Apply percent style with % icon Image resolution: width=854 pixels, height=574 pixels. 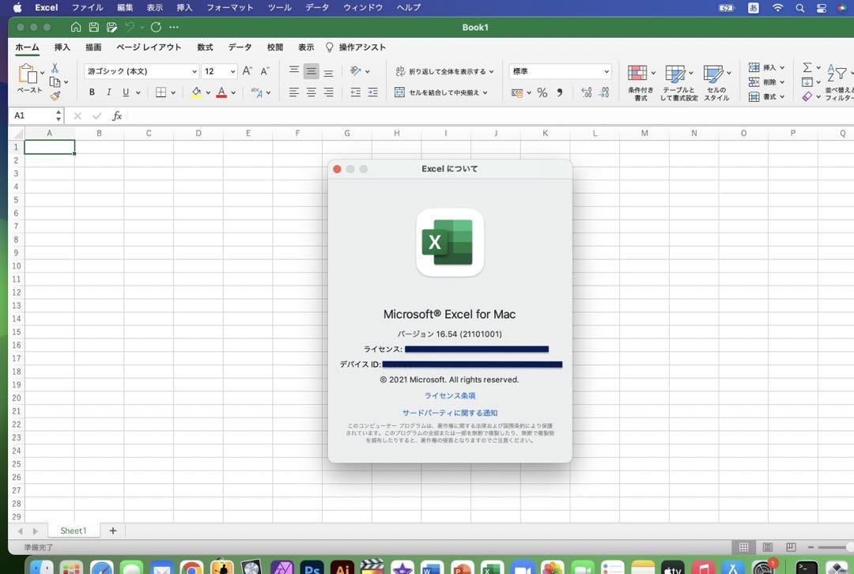pyautogui.click(x=542, y=93)
